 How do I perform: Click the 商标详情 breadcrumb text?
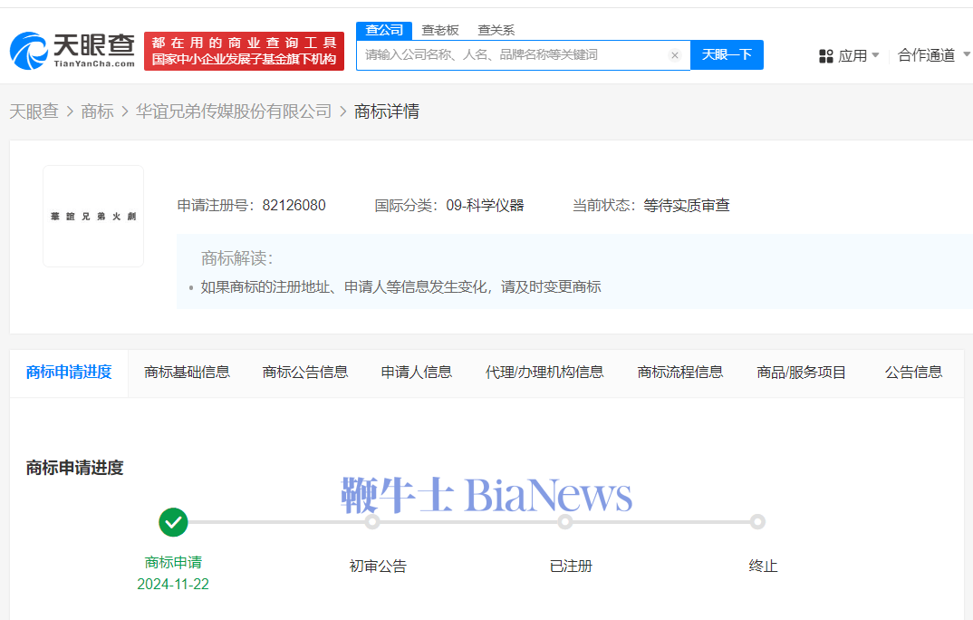point(387,111)
